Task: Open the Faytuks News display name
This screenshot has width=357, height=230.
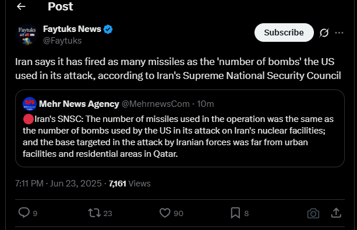Action: 72,29
